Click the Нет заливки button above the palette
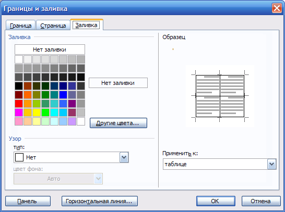Viewport: 285px width, 212px height. coord(50,49)
